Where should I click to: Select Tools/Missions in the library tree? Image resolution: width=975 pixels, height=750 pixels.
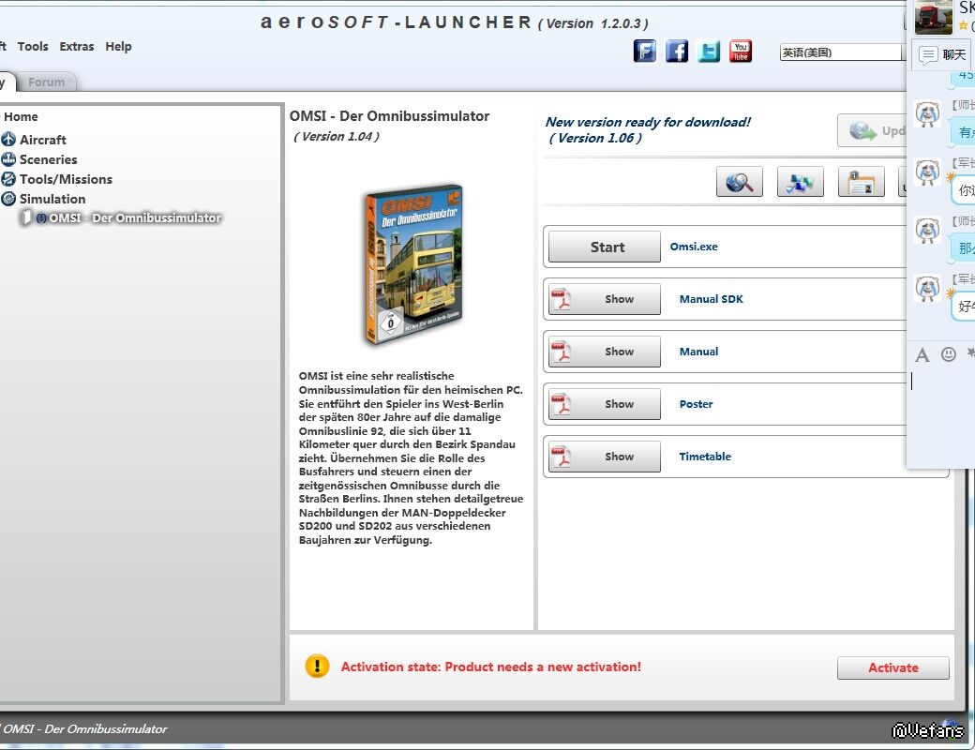pyautogui.click(x=66, y=180)
